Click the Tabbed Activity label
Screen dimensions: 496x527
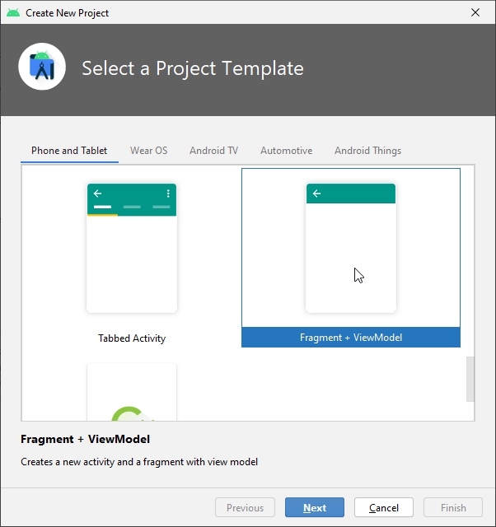click(132, 338)
